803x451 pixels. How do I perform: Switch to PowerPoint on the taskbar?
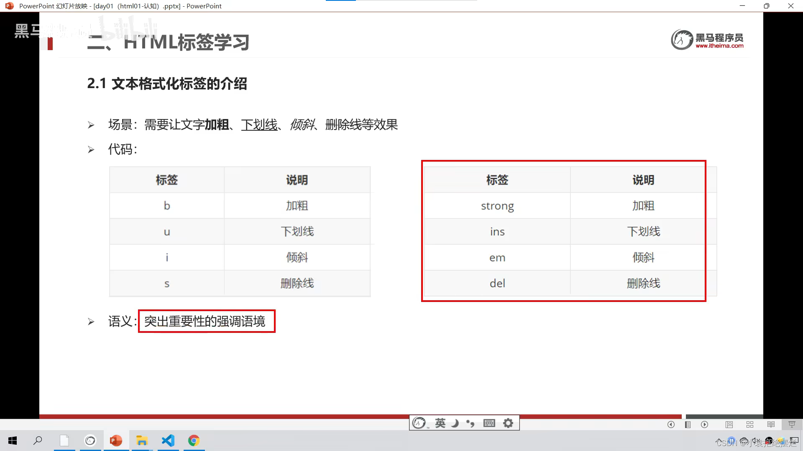coord(116,441)
